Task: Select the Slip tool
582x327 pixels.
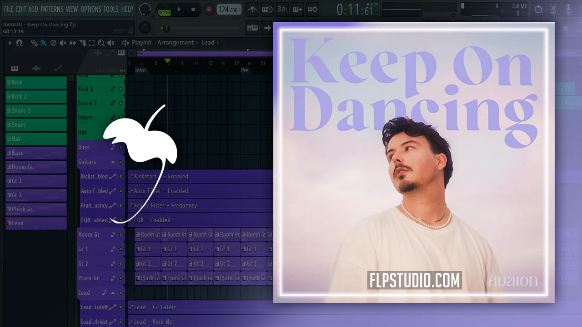Action: coord(73,43)
